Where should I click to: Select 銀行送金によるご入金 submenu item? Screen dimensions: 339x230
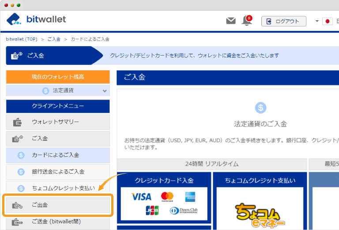pos(58,172)
